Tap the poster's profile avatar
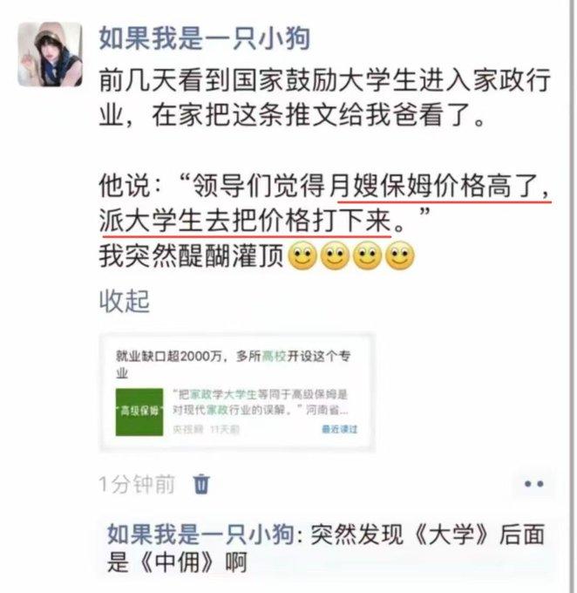This screenshot has height=593, width=577. coord(50,54)
